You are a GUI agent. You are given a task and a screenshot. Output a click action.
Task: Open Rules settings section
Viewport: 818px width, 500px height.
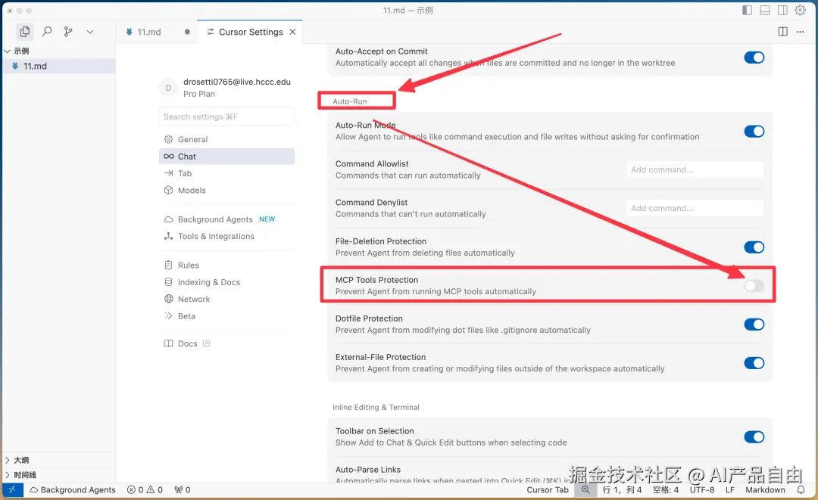click(226, 265)
